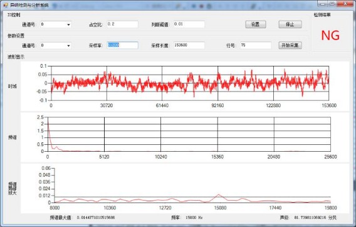Minimize the window
Image resolution: width=356 pixels, height=227 pixels.
(x=323, y=4)
